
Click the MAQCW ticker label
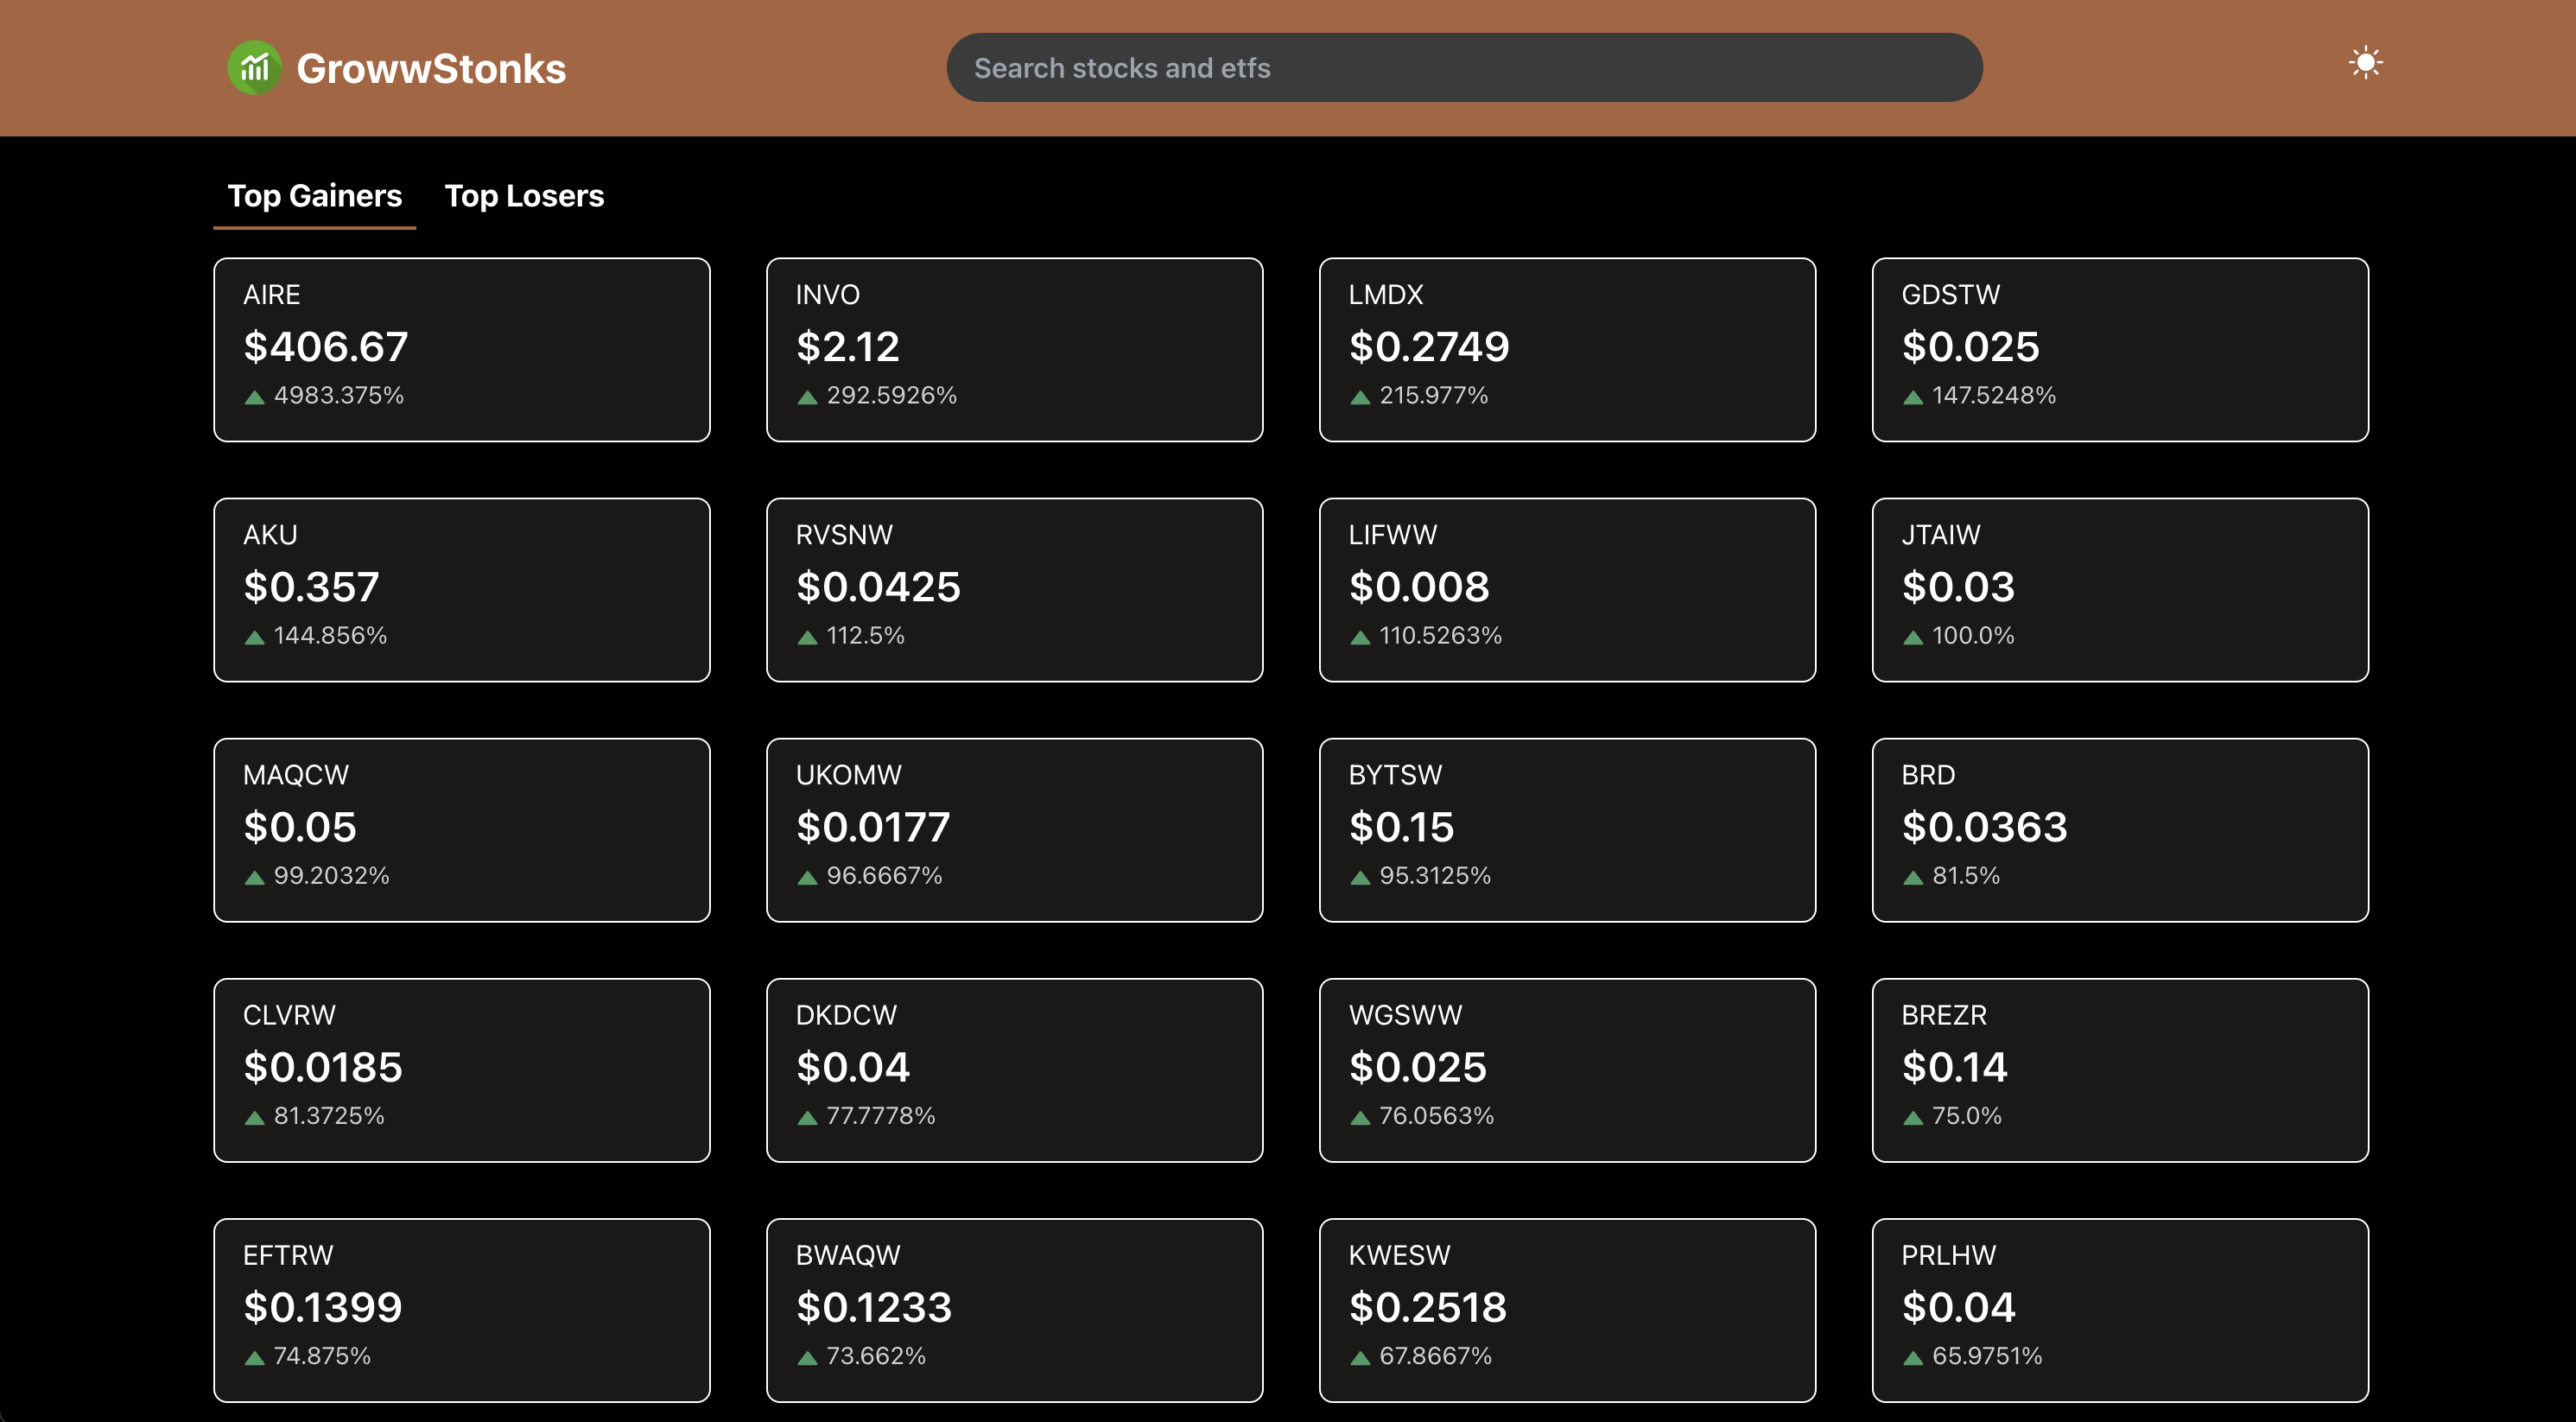pos(295,774)
